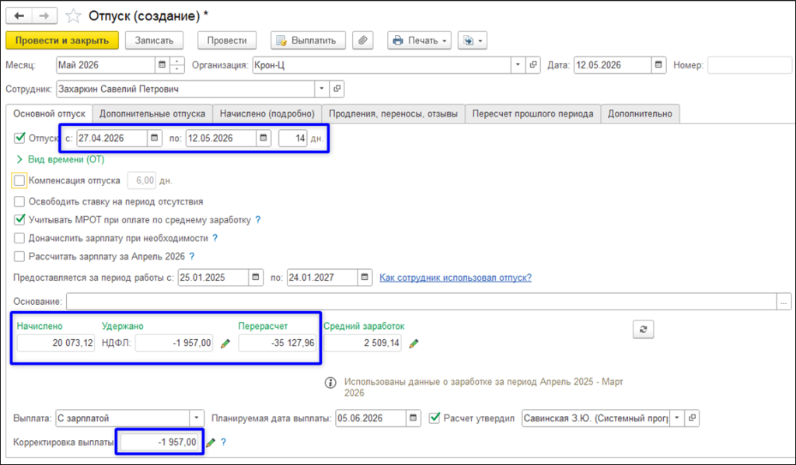The height and width of the screenshot is (465, 796).
Task: Enable the Компенсация отпуска checkbox
Action: [19, 180]
